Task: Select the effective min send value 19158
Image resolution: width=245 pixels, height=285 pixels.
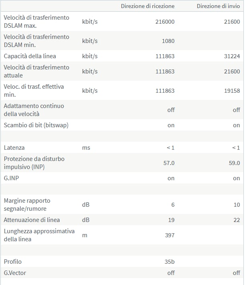Action: [x=232, y=91]
